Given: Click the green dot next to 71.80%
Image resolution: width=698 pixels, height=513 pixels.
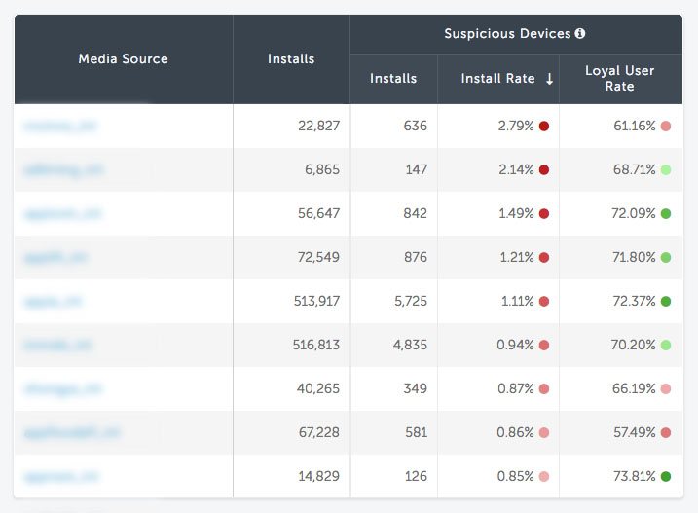Looking at the screenshot, I should click(666, 257).
